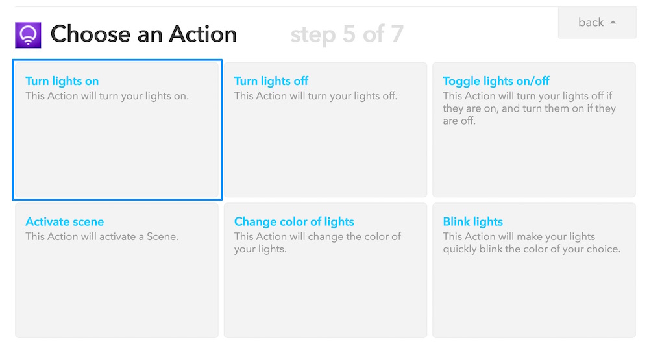Select the "Turn lights on" title
The height and width of the screenshot is (342, 649).
[x=62, y=81]
